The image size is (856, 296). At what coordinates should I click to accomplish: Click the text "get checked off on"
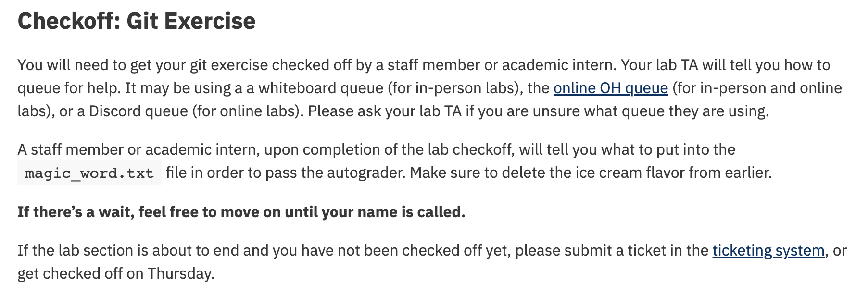click(80, 274)
